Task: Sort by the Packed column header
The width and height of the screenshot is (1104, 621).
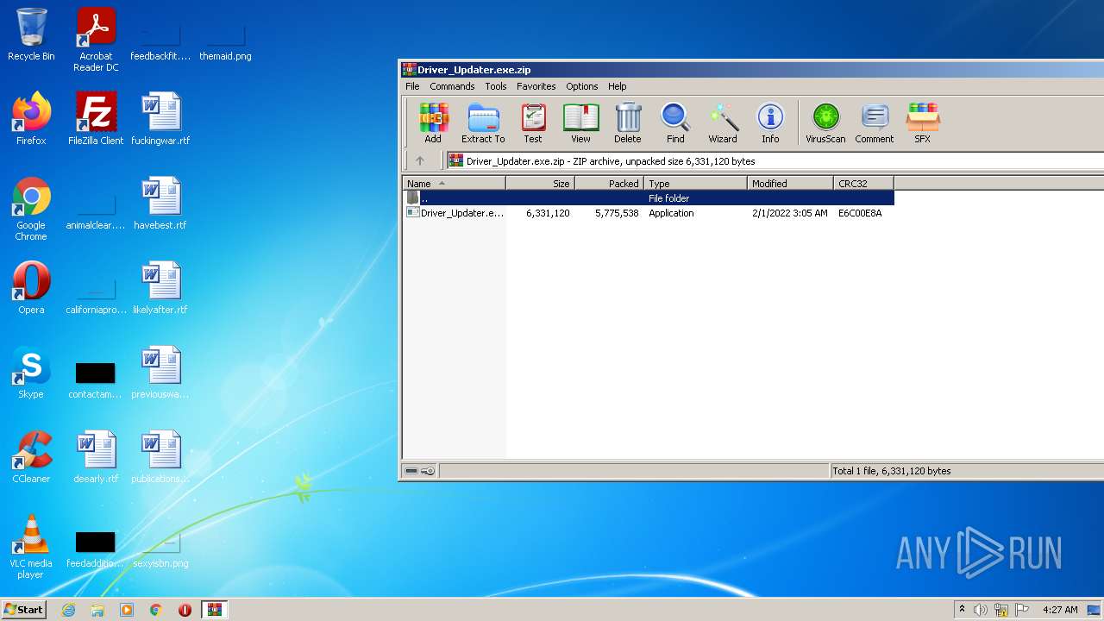Action: point(610,183)
